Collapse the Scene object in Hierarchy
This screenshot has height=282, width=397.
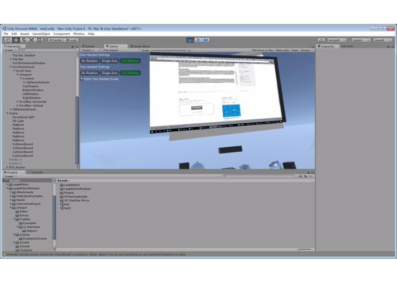(7, 113)
